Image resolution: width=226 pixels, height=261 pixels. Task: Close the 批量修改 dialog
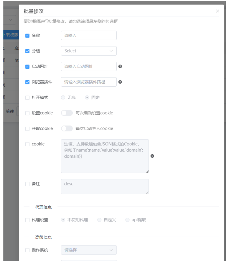point(218,11)
